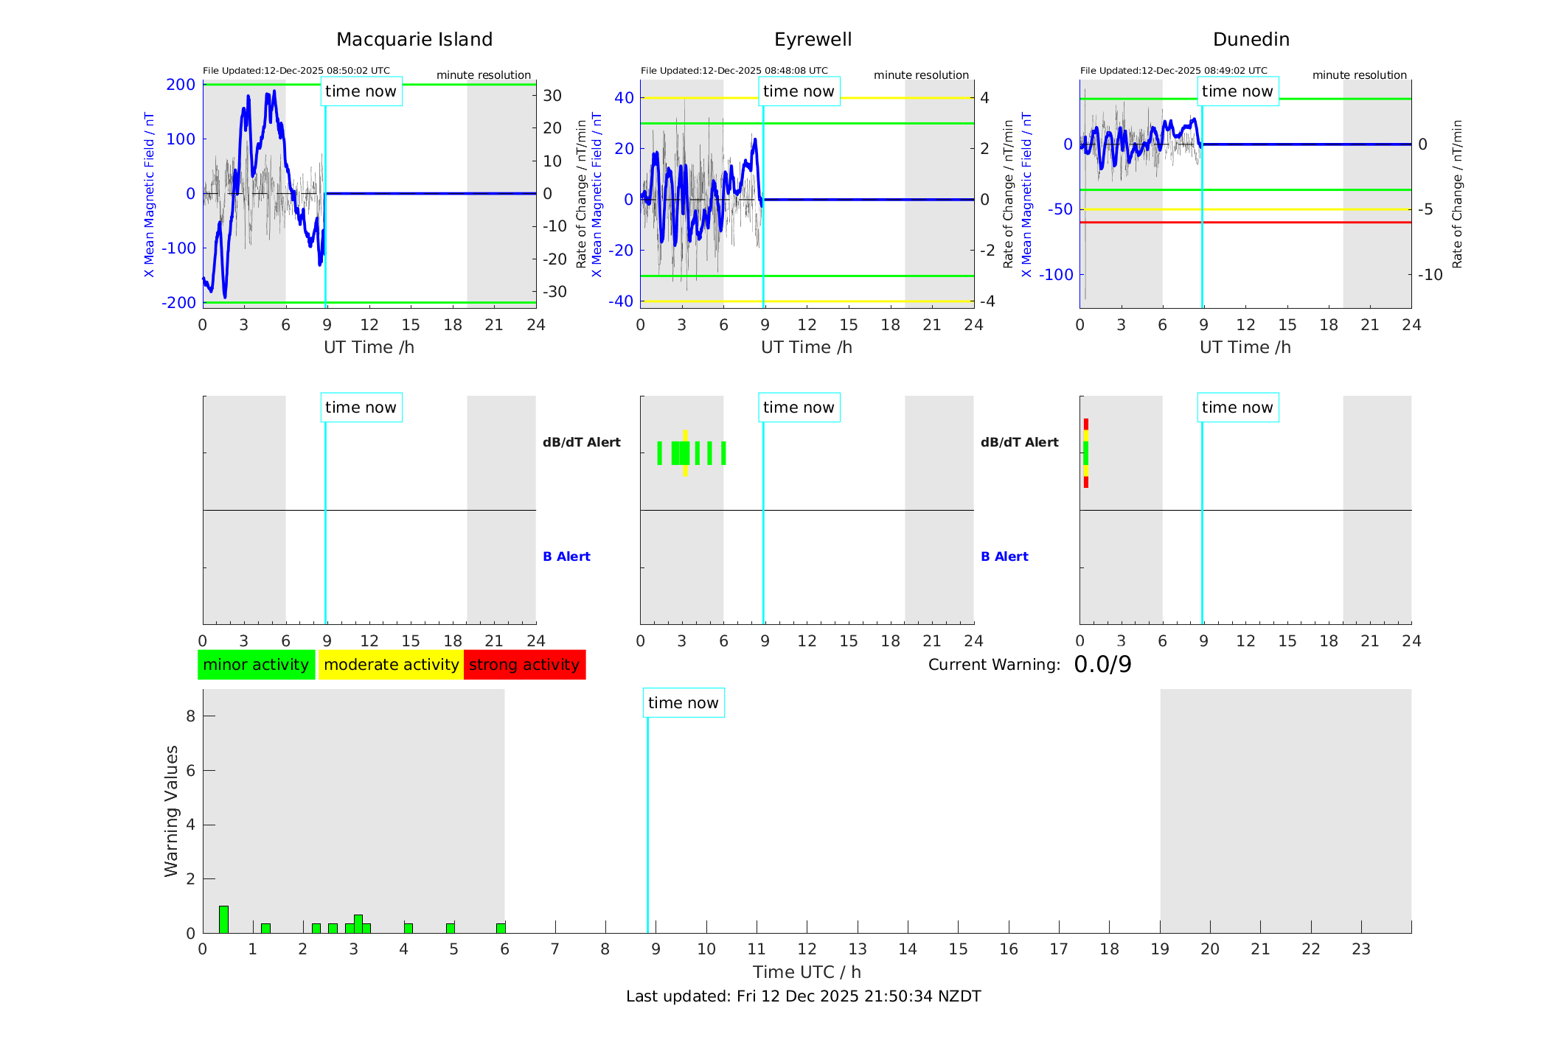Click the red alert bar in Dunedin dB/dT panel

1086,424
